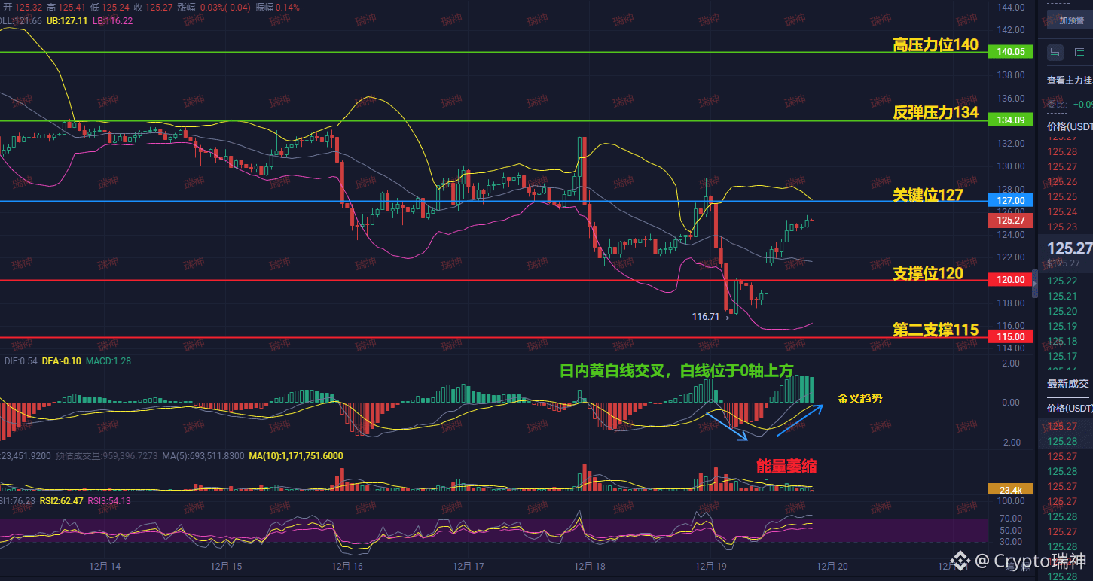Click the red 125.27 current price tag
The height and width of the screenshot is (581, 1093).
pyautogui.click(x=1010, y=221)
